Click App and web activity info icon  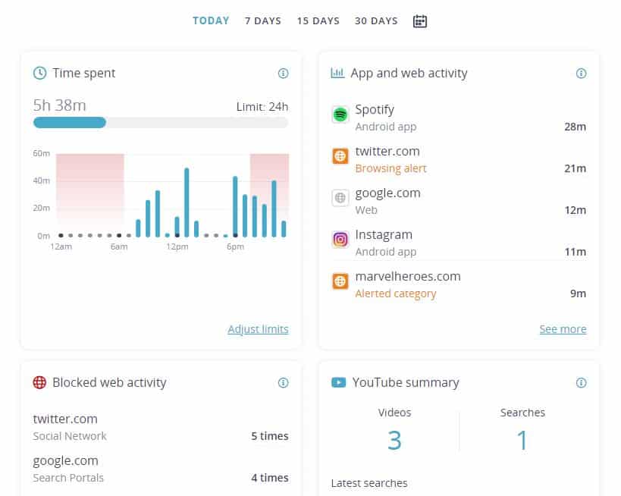(x=581, y=74)
